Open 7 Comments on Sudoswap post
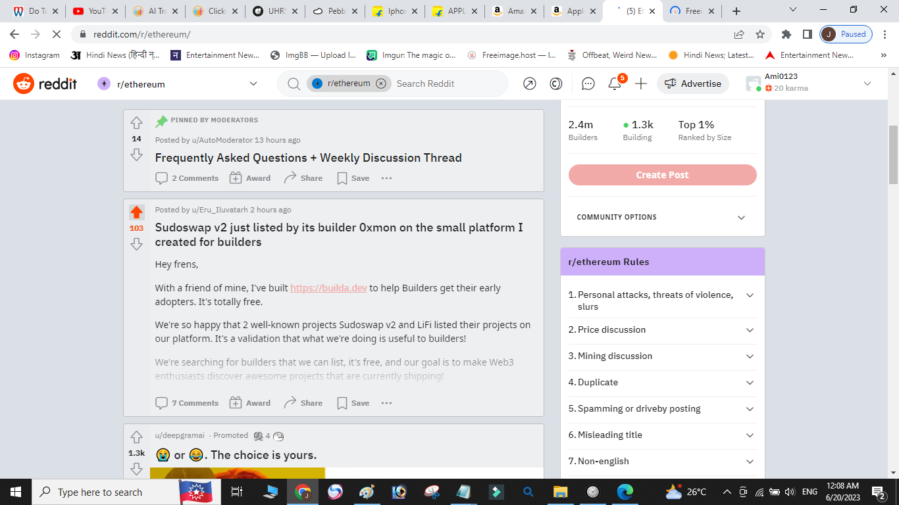The height and width of the screenshot is (505, 899). (187, 403)
